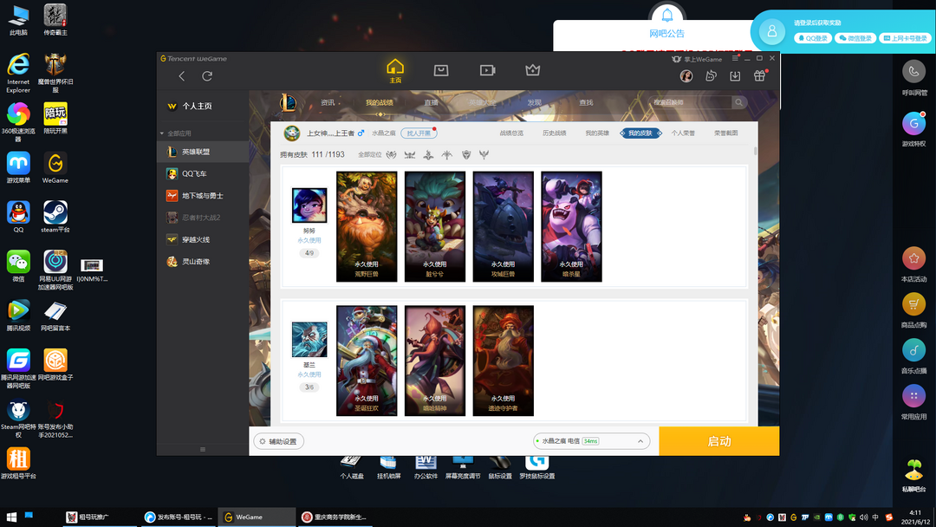Image resolution: width=936 pixels, height=527 pixels.
Task: Open the WeGame hamburger menu
Action: [735, 58]
